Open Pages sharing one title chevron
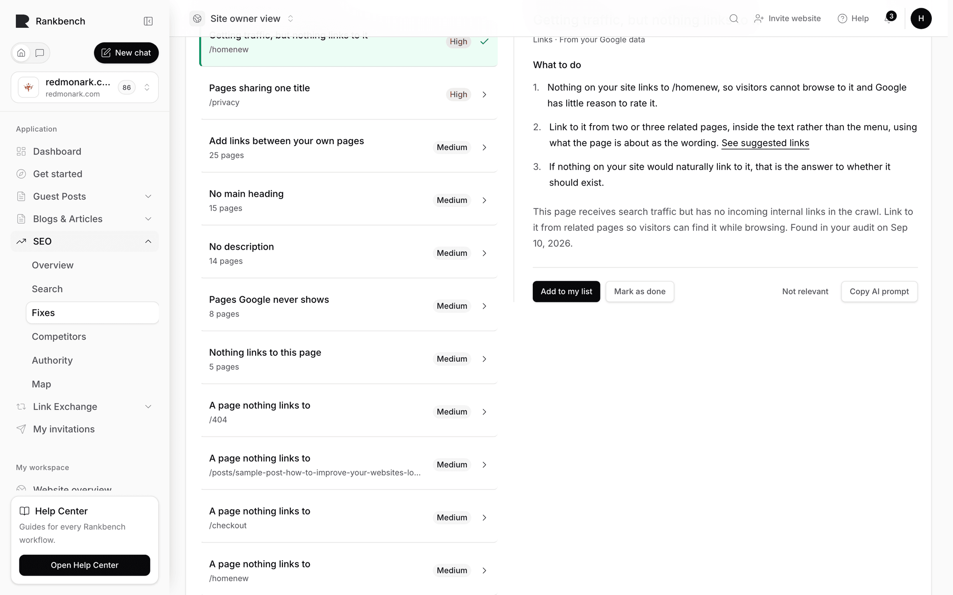953x595 pixels. pyautogui.click(x=484, y=94)
